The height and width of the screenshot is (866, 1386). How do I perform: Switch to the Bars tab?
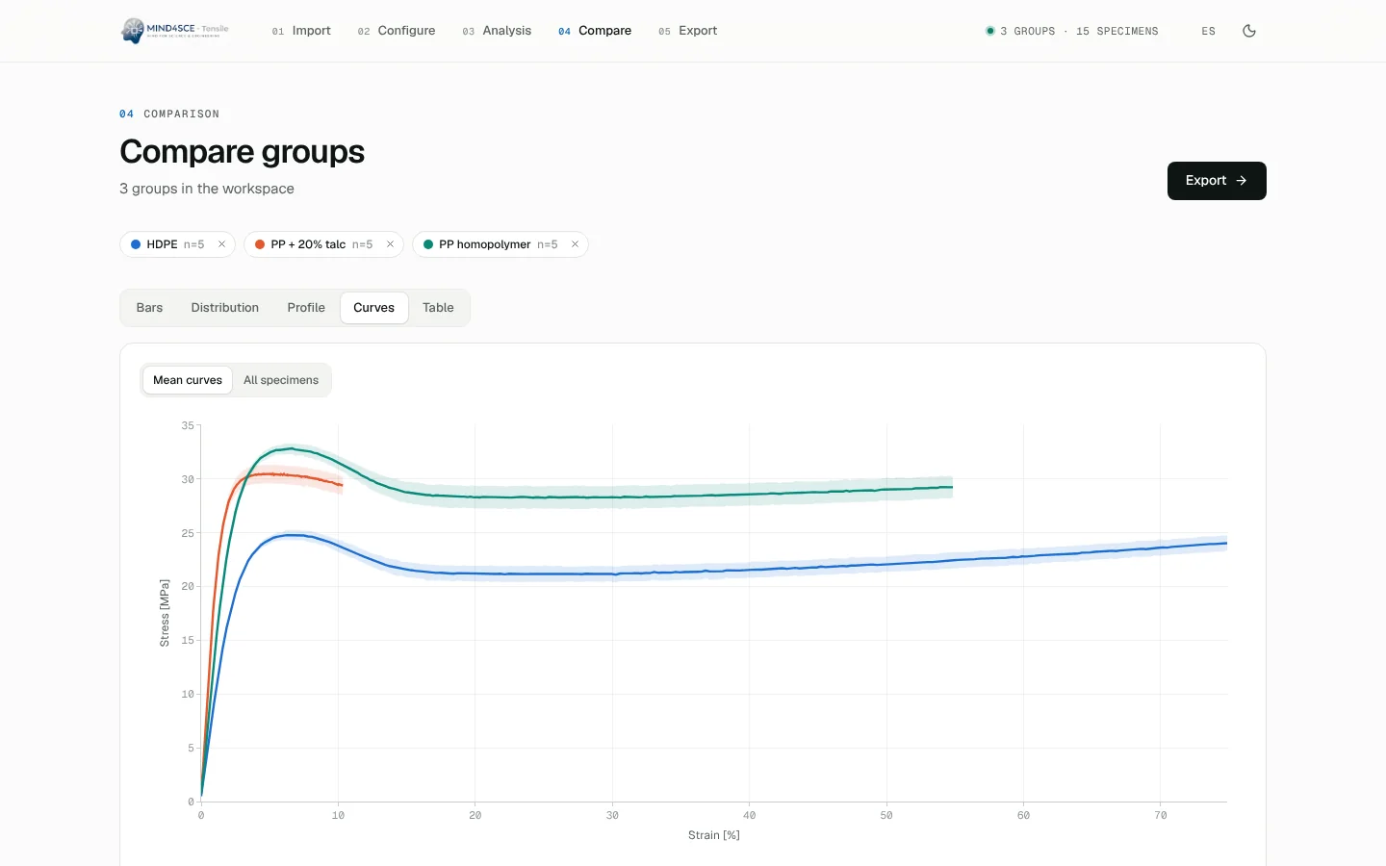point(149,308)
